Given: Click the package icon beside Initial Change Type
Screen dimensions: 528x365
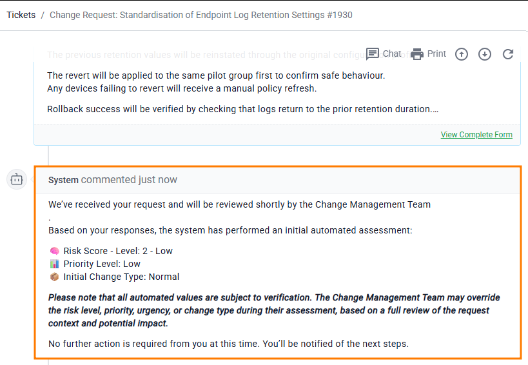Looking at the screenshot, I should point(54,277).
